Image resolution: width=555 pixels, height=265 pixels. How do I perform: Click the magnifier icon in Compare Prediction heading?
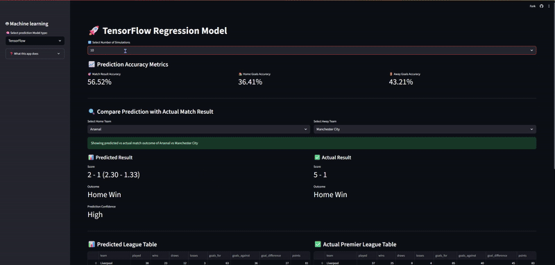pos(92,112)
